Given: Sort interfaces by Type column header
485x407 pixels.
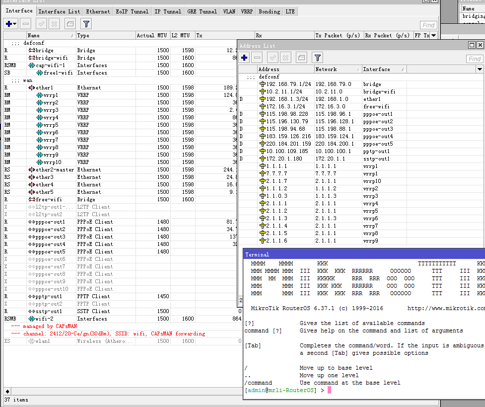Looking at the screenshot, I should 105,35.
